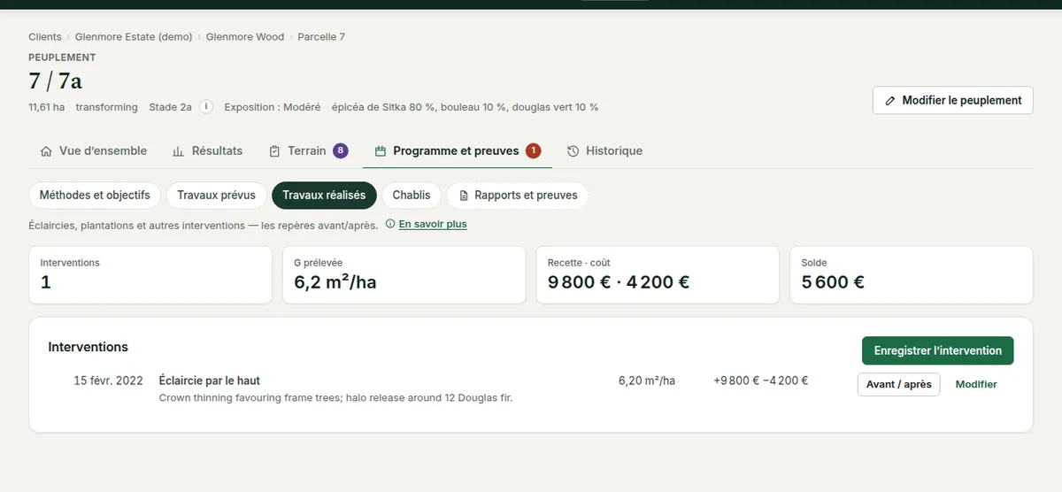Open the Terrain tab

pos(308,151)
